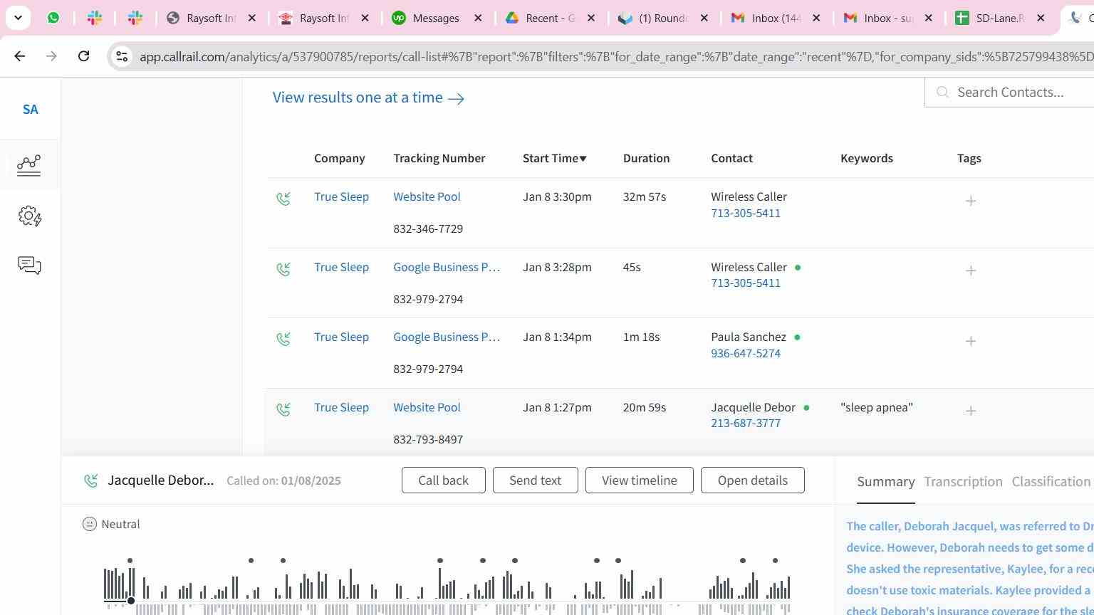
Task: Click the inbound call icon for Jan 8 3:28pm row
Action: pyautogui.click(x=283, y=269)
